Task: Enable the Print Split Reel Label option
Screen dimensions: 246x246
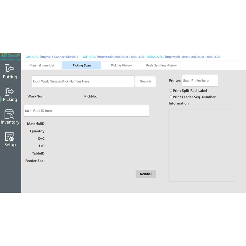Action: tap(171, 90)
